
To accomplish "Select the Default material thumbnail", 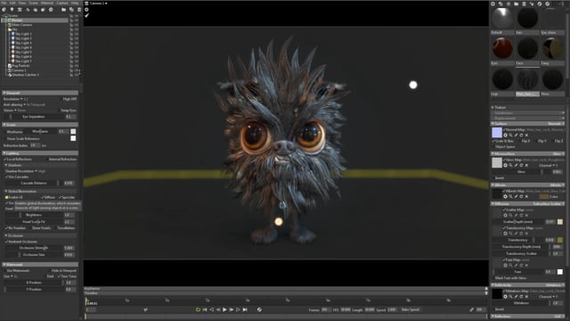I will [x=502, y=18].
